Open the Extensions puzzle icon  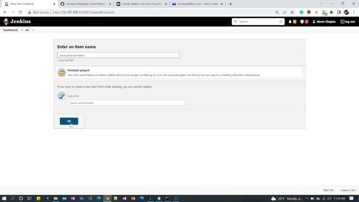pos(332,12)
